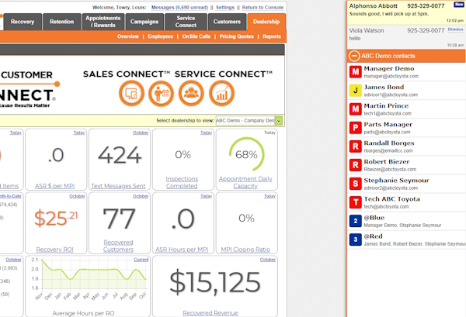The width and height of the screenshot is (466, 317).
Task: Click the 68% Appointment Daily Capacity gauge
Action: [246, 155]
